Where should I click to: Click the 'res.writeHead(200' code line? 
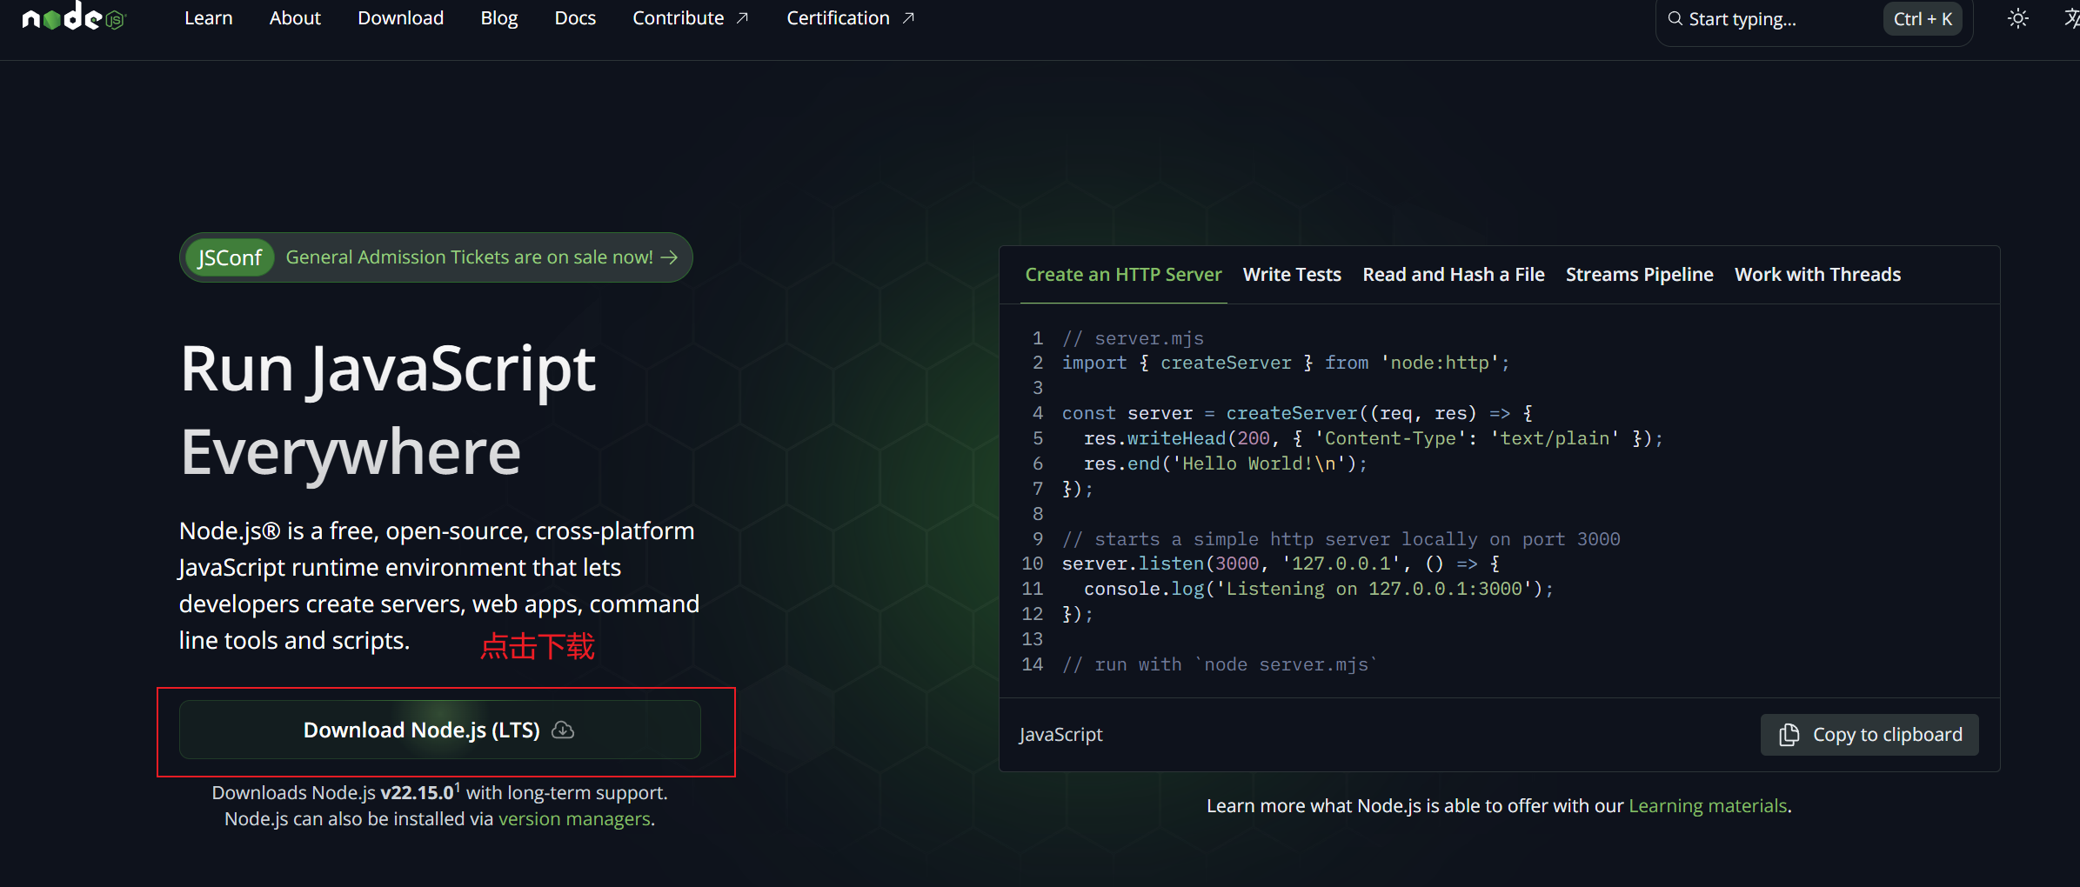1374,438
